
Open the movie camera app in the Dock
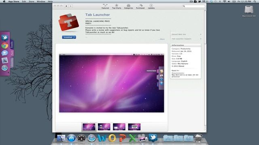point(142,138)
